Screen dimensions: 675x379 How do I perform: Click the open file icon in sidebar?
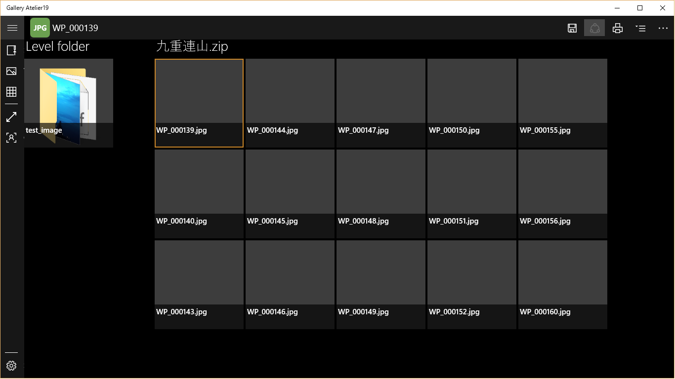[x=11, y=50]
